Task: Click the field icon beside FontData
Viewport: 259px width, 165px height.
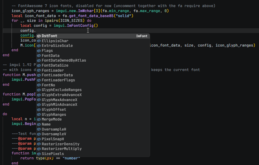Action: tap(39, 56)
